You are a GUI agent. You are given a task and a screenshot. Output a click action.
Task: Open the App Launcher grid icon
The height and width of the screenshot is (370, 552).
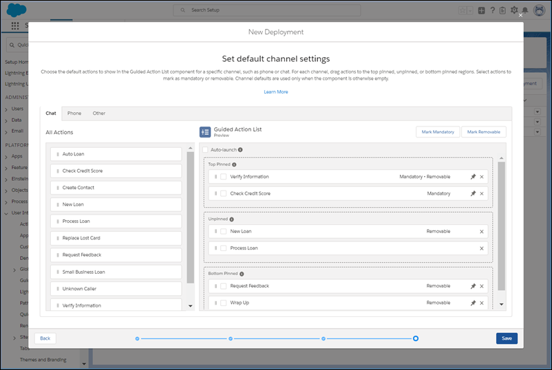click(15, 25)
